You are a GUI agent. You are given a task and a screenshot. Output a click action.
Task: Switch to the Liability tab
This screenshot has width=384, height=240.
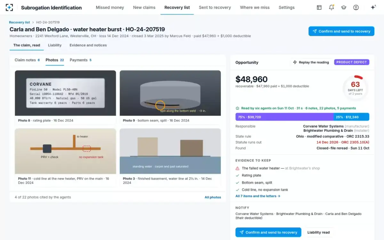pyautogui.click(x=55, y=45)
